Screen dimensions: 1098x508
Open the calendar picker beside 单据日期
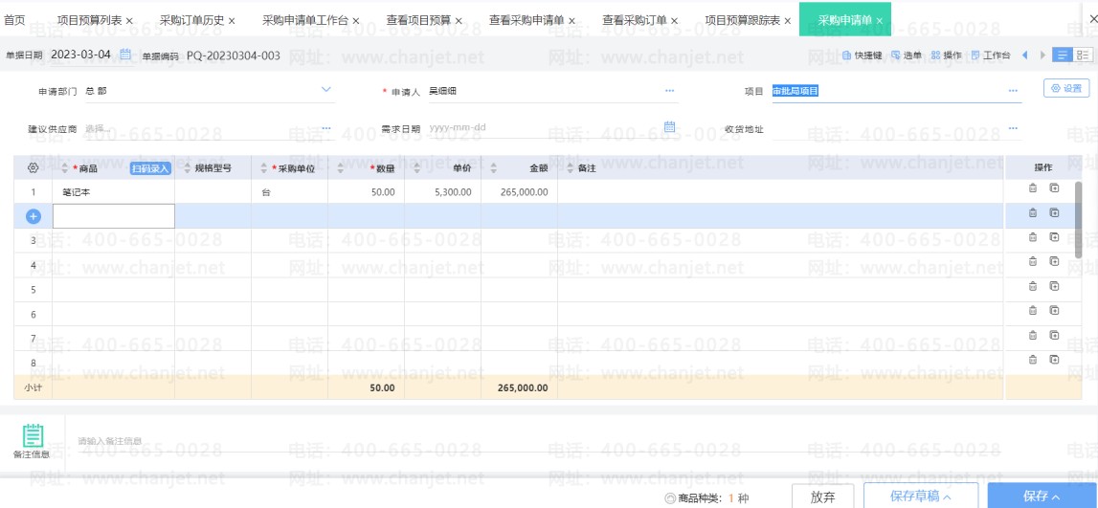(x=125, y=55)
